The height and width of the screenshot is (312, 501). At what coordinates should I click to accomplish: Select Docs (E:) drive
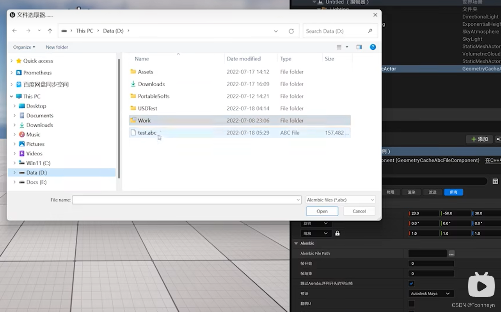click(36, 182)
